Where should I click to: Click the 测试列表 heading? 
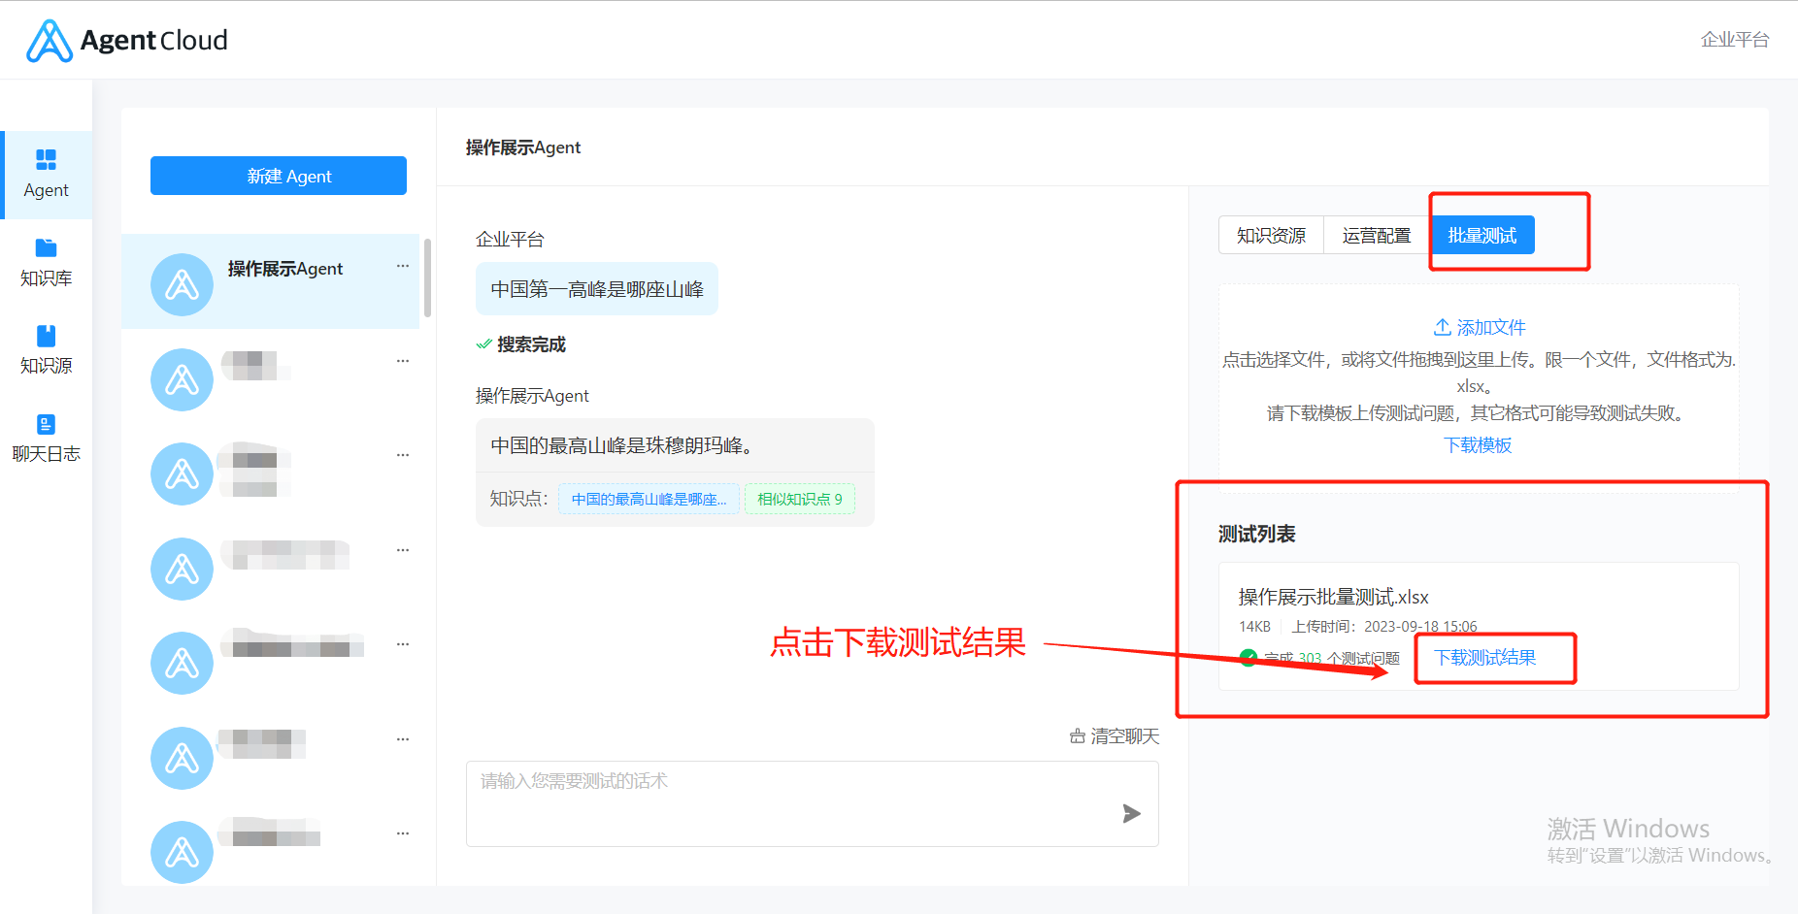point(1257,534)
